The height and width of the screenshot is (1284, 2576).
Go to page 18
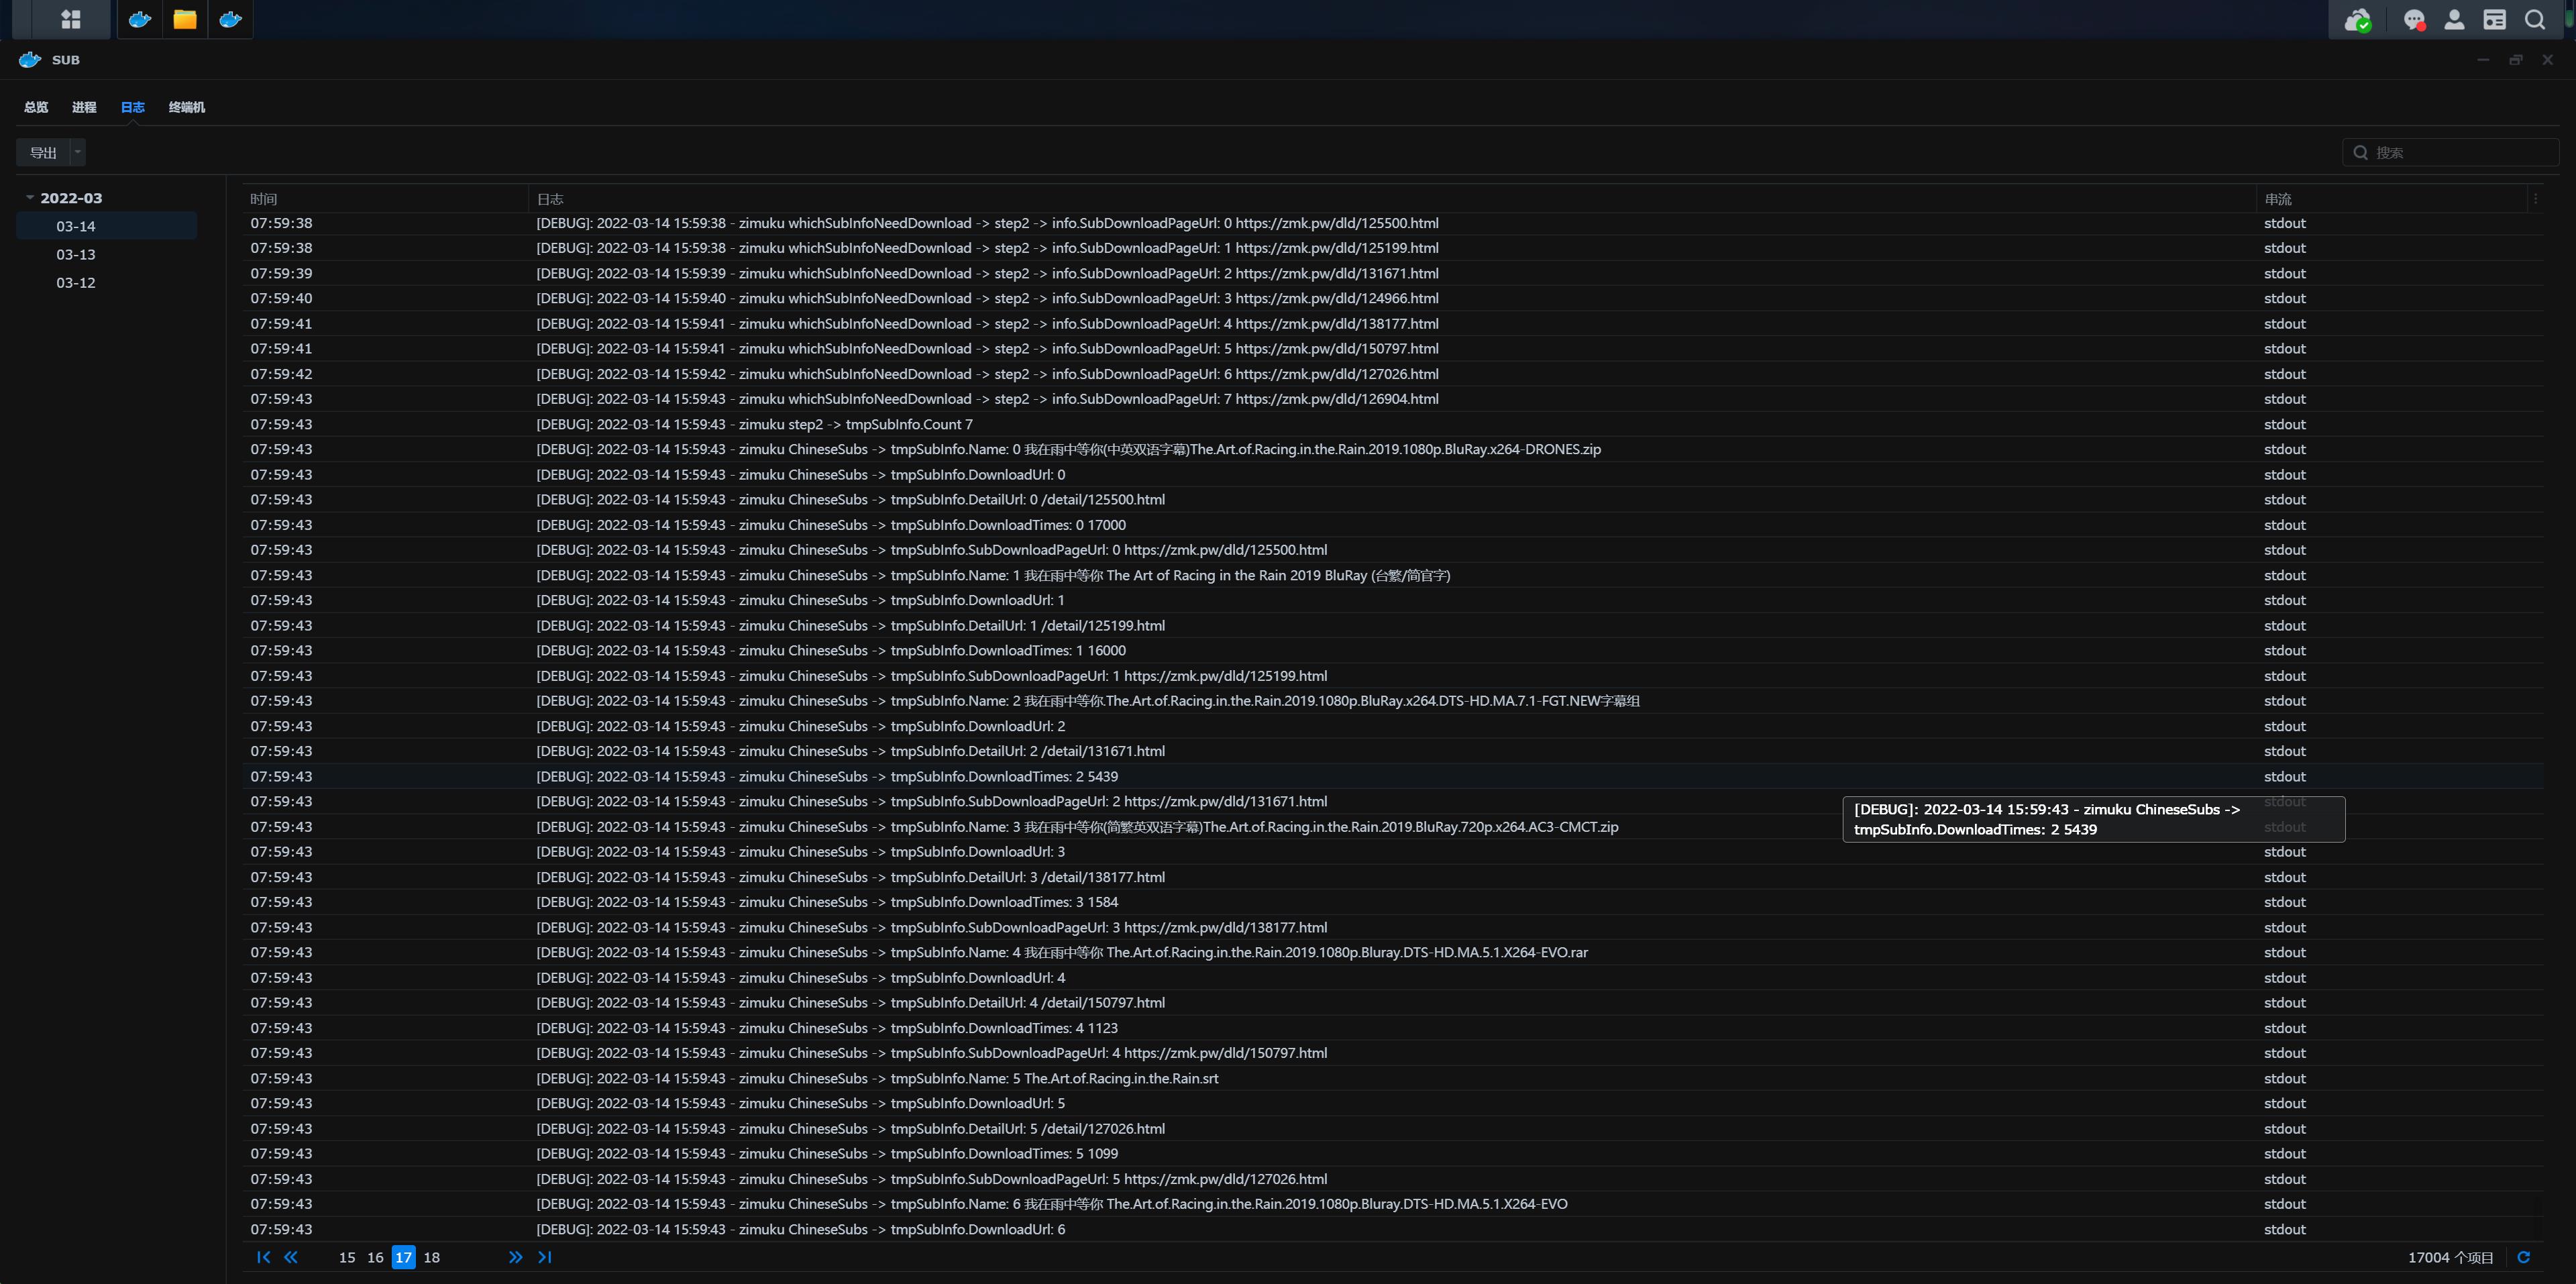[431, 1257]
